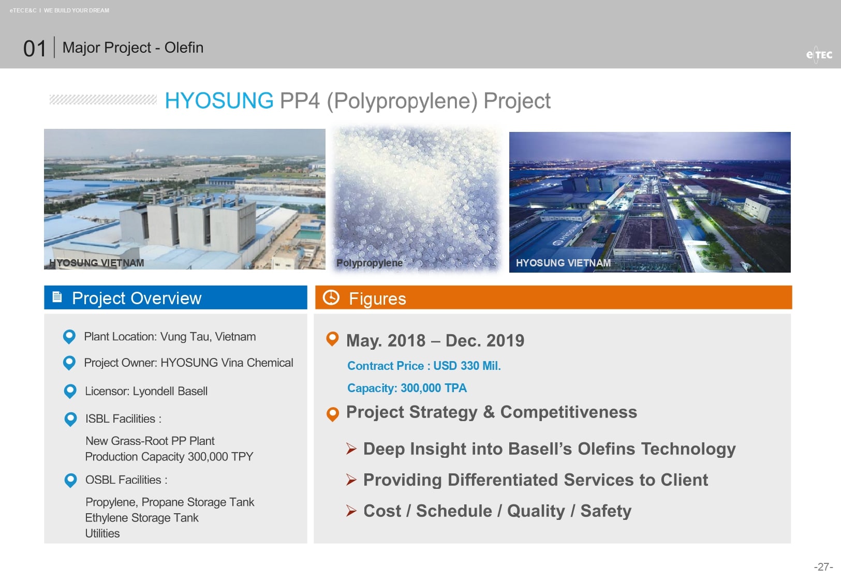Click the orange pin beside Project Strategy & Competitiveness
This screenshot has width=841, height=582.
(x=333, y=414)
